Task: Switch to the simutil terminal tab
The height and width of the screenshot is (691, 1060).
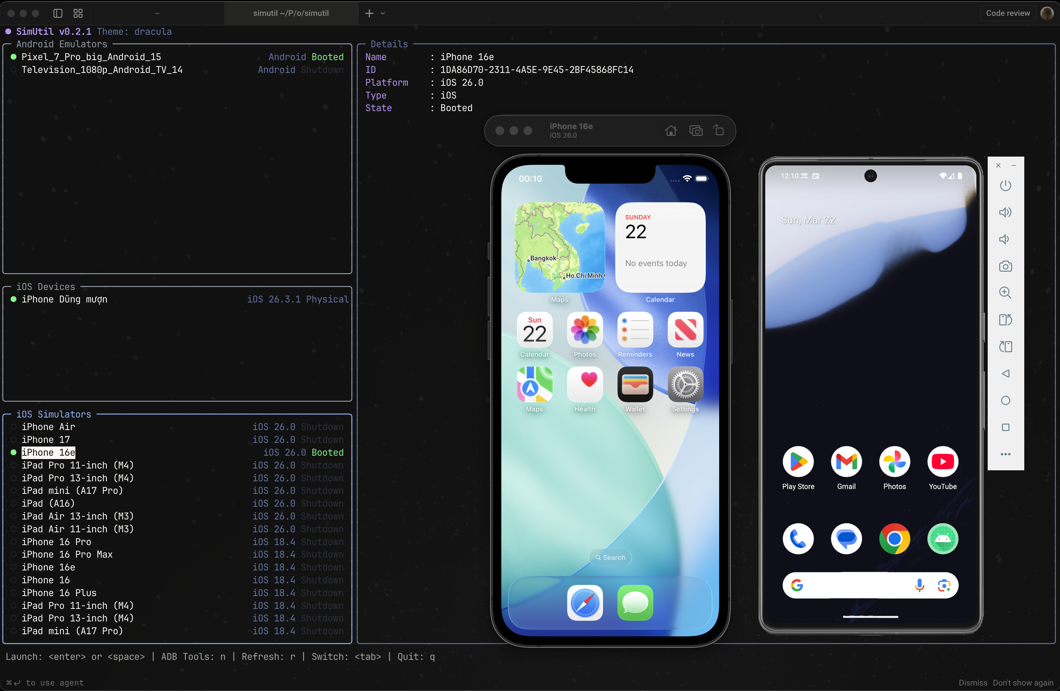Action: pyautogui.click(x=291, y=13)
